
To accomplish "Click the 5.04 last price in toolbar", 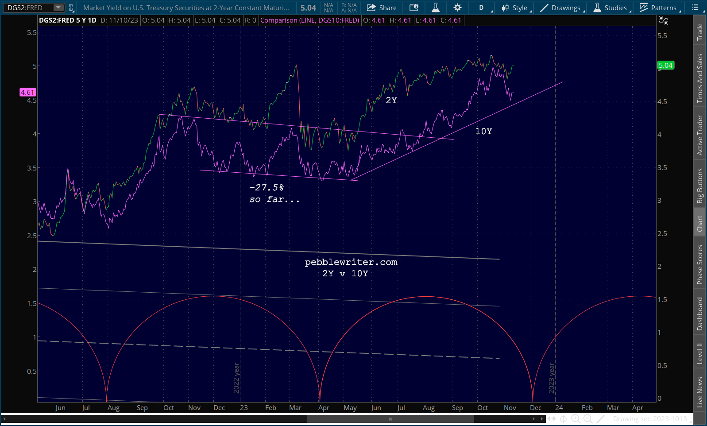I will [308, 8].
